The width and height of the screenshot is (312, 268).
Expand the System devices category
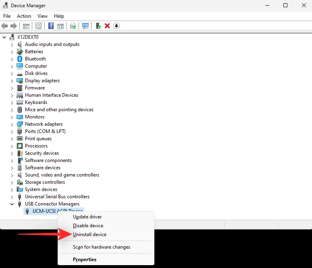coord(12,189)
